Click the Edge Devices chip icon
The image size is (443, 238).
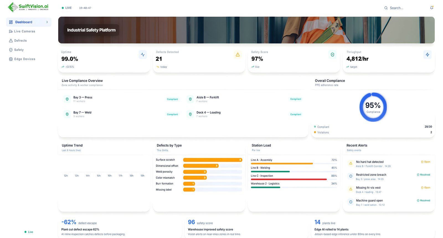11,59
